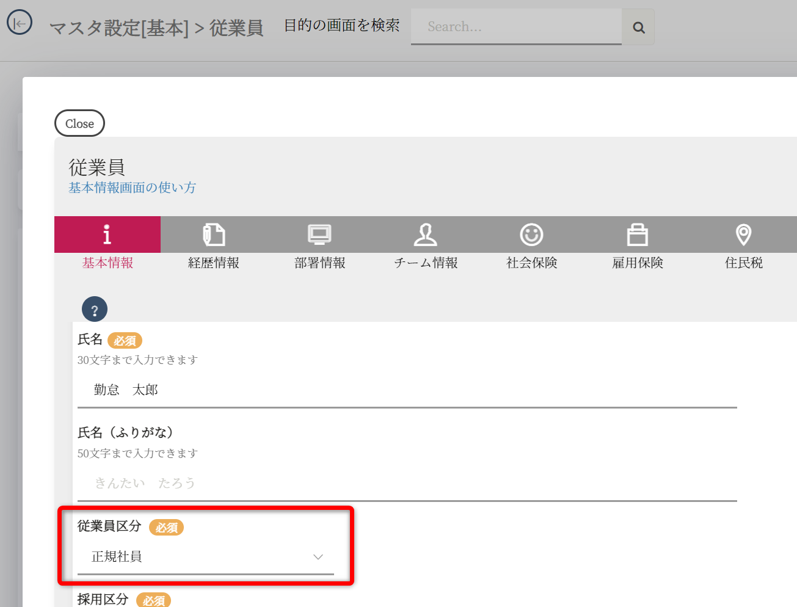The image size is (797, 607).
Task: Click the magnifying glass search button
Action: (x=638, y=27)
